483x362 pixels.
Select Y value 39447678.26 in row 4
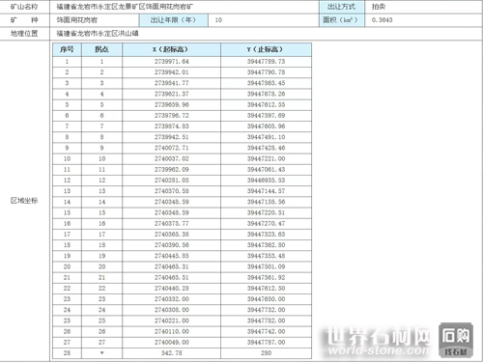(x=266, y=94)
